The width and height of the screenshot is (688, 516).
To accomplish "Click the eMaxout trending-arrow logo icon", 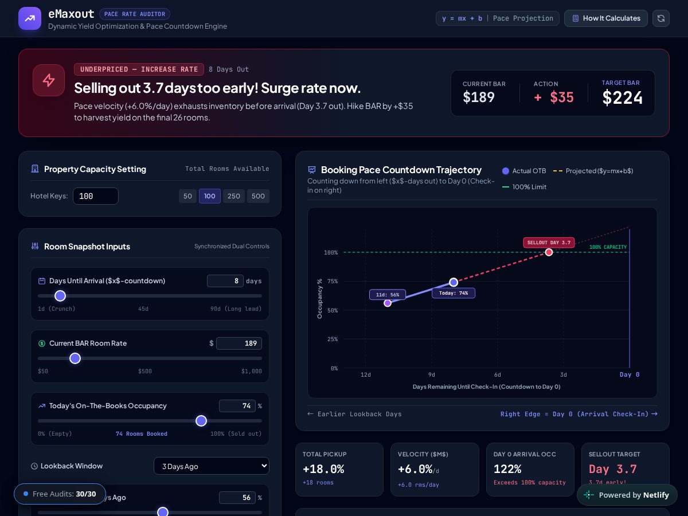I will [x=30, y=18].
